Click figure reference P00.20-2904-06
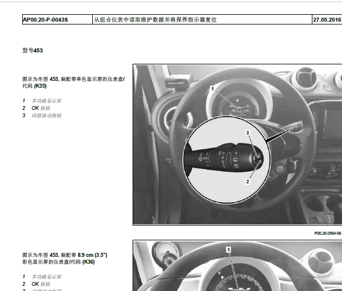The height and width of the screenshot is (291, 342). (328, 233)
